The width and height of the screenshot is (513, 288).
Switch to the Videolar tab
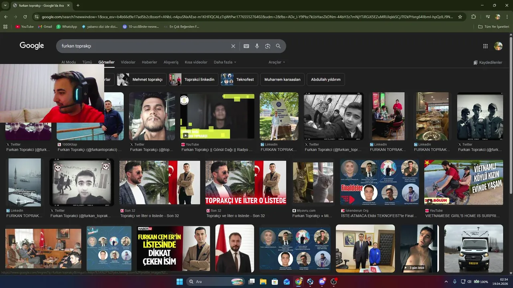click(x=128, y=62)
